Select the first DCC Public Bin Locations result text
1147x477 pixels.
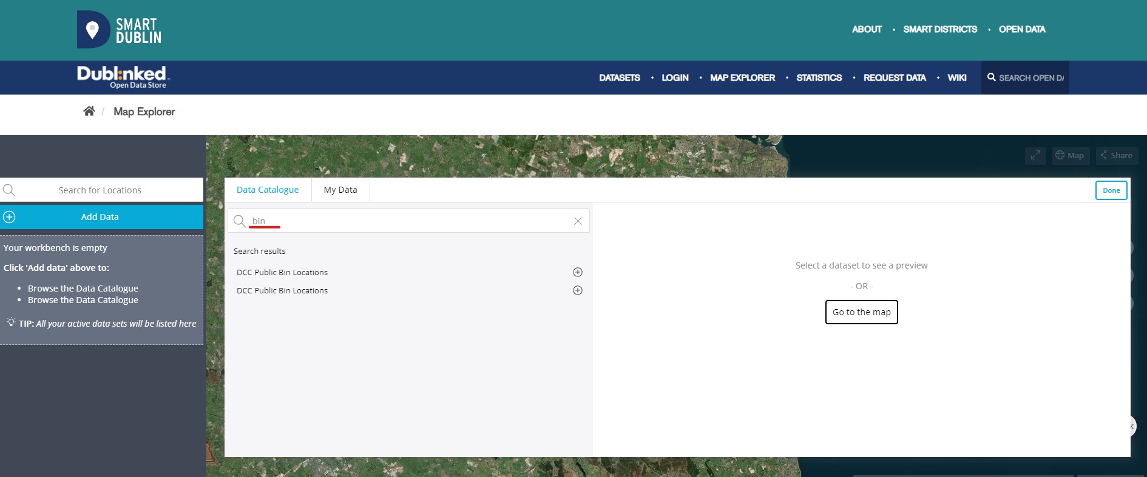[282, 273]
